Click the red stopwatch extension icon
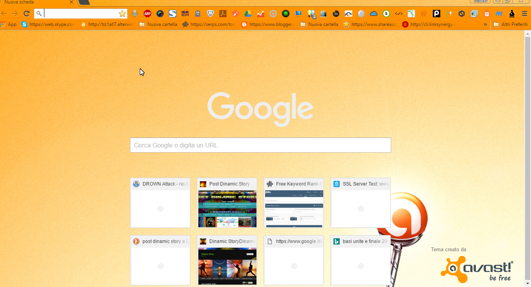Screen dimensions: 531x287 point(487,14)
